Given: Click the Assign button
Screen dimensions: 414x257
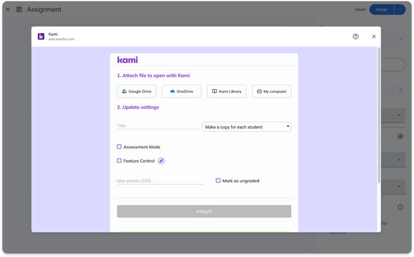Looking at the screenshot, I should [x=381, y=9].
